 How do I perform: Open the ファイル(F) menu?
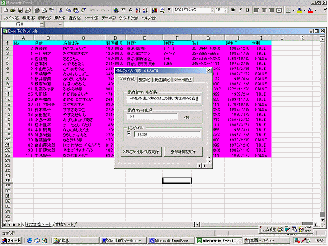12,18
